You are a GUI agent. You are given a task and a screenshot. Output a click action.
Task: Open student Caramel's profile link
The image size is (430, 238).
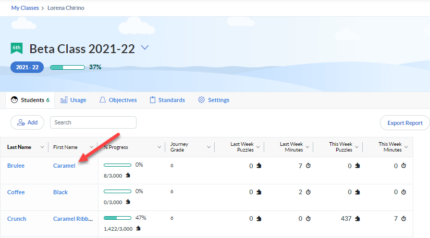tap(64, 166)
